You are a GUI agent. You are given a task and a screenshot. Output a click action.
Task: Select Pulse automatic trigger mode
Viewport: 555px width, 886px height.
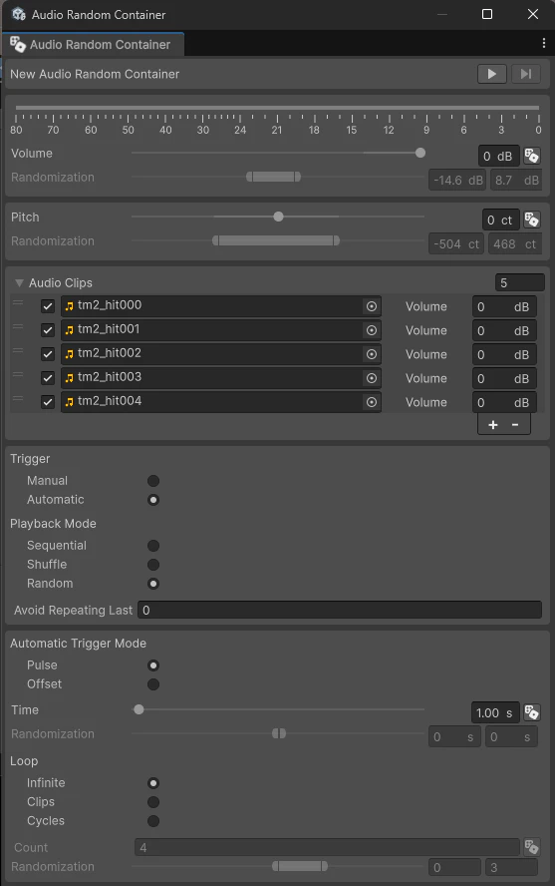tap(153, 665)
